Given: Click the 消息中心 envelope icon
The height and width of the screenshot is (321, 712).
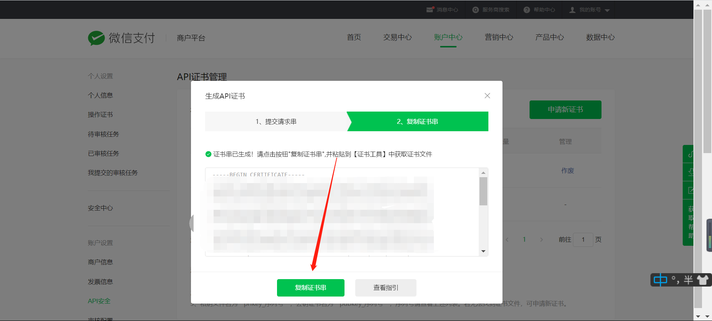Looking at the screenshot, I should (x=430, y=10).
